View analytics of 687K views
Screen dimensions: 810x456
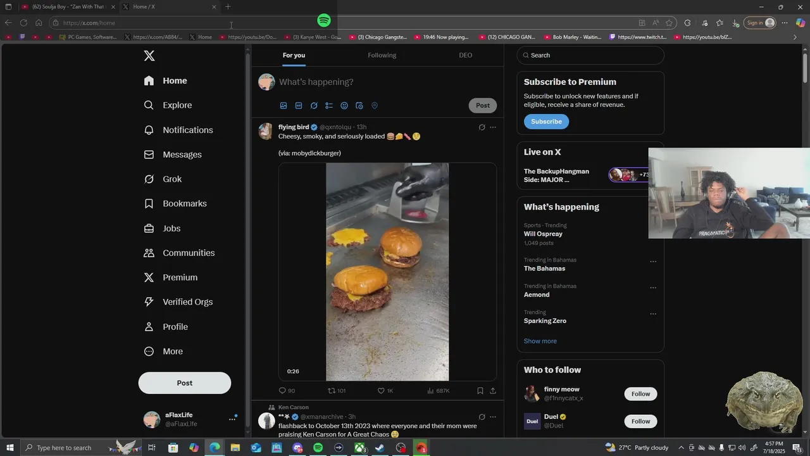(x=439, y=391)
